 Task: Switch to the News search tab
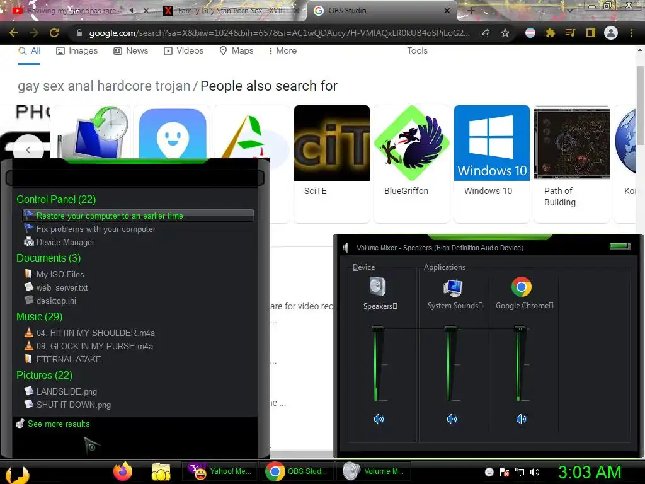tap(131, 50)
